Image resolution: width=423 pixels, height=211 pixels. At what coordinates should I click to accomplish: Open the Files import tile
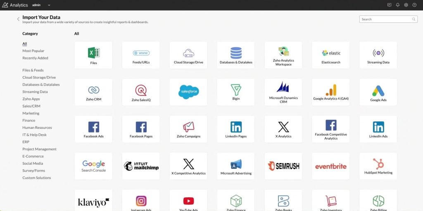93,55
